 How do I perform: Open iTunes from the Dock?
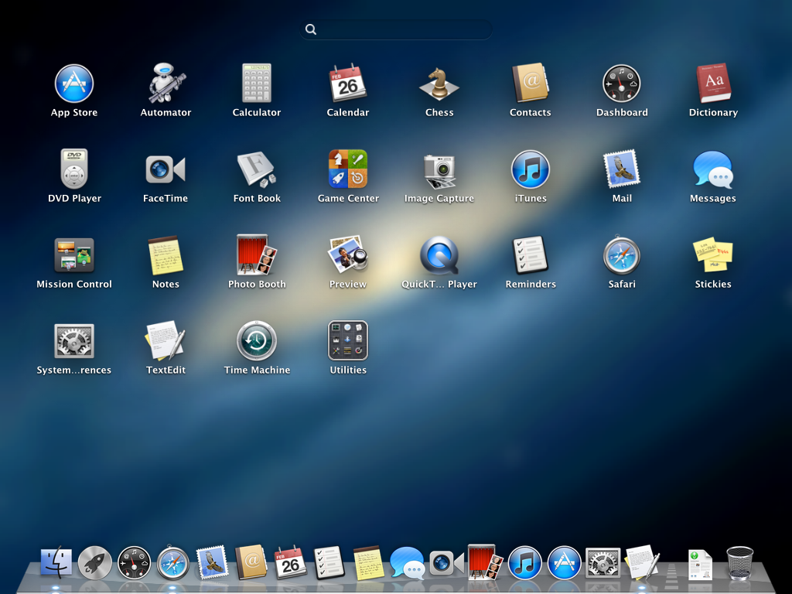tap(524, 563)
